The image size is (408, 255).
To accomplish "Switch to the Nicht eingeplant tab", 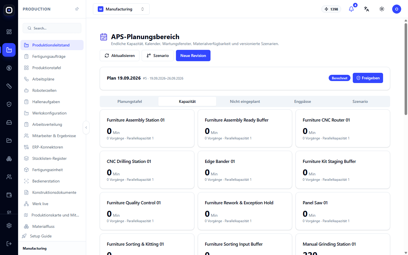I will 245,101.
